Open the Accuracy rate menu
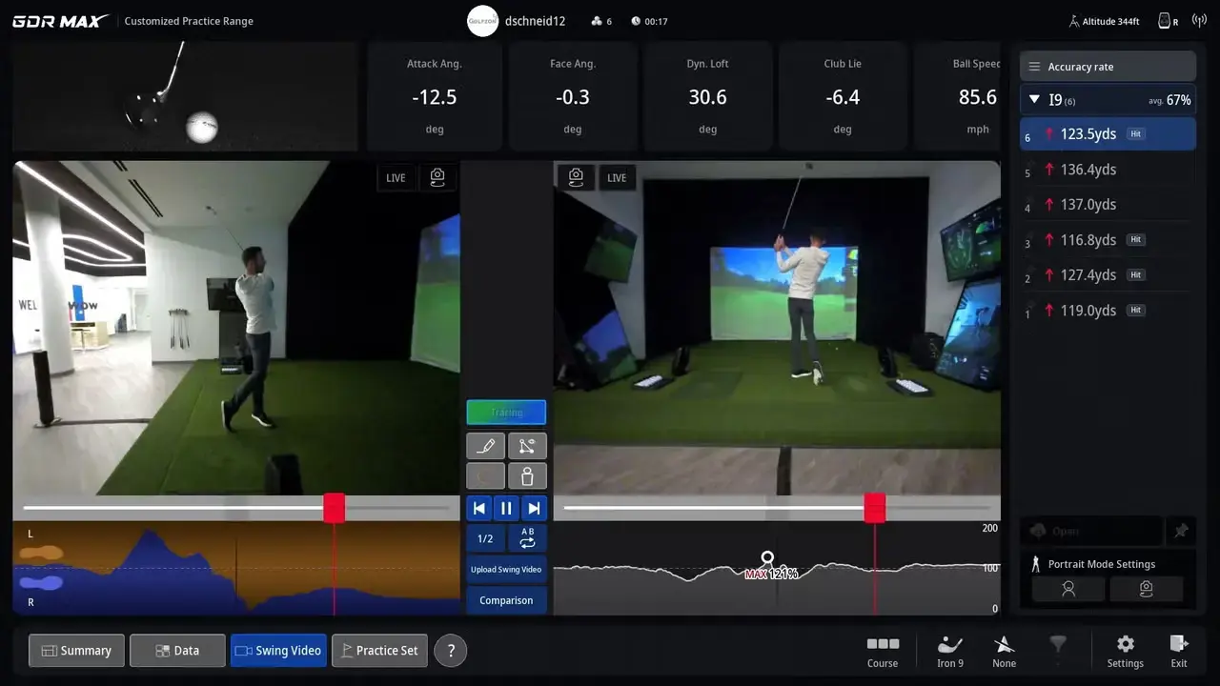The image size is (1220, 686). (1108, 66)
